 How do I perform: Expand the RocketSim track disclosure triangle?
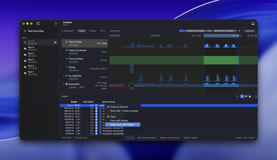(64, 84)
